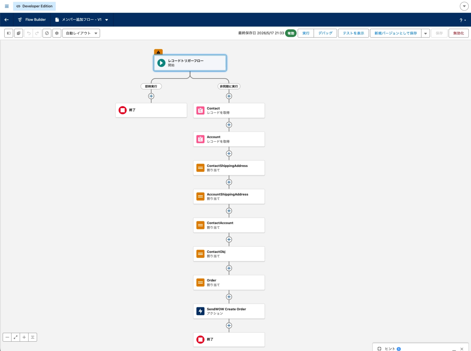Click the 無効化 deactivate button
Image resolution: width=471 pixels, height=351 pixels.
459,33
